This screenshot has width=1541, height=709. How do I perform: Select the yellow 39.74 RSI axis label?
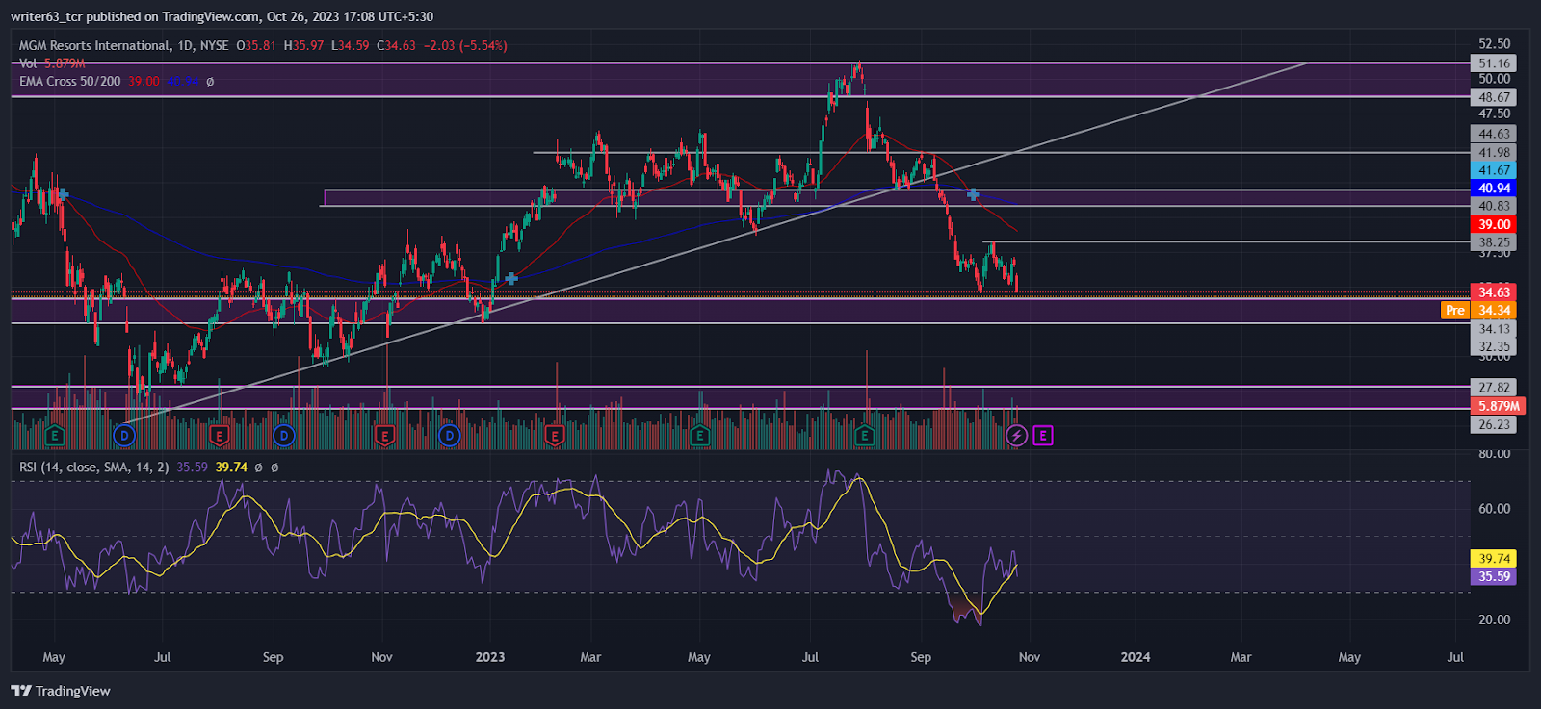[1494, 558]
